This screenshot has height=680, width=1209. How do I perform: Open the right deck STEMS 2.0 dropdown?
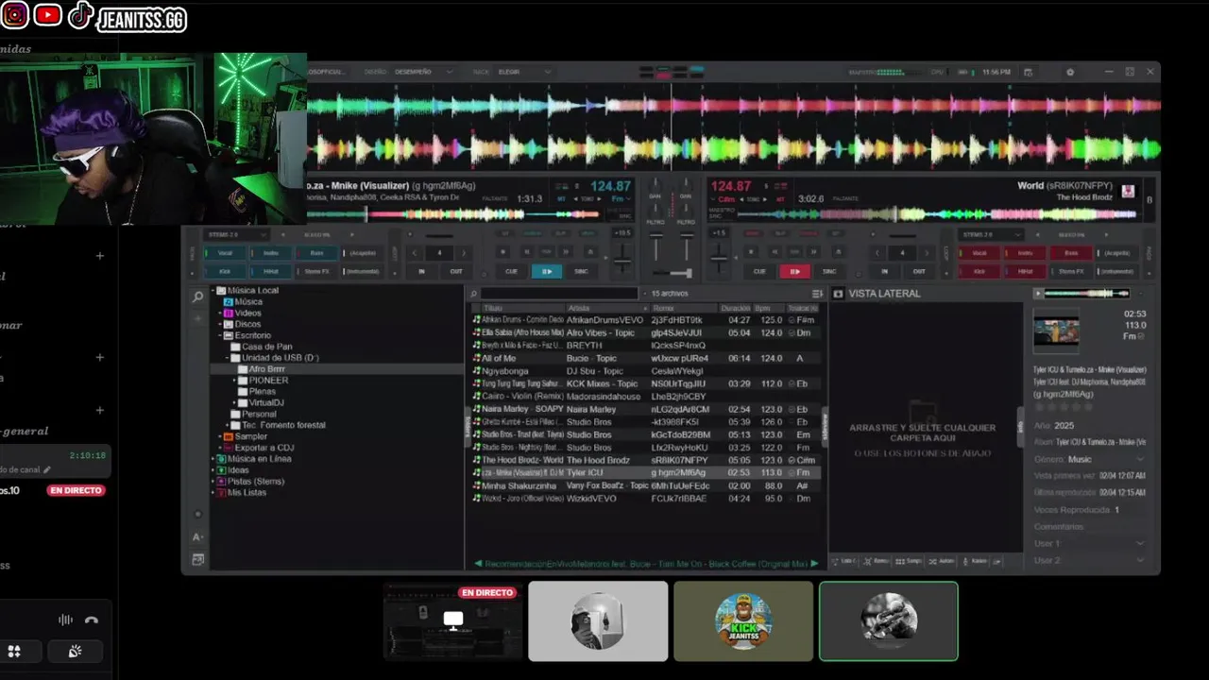991,234
